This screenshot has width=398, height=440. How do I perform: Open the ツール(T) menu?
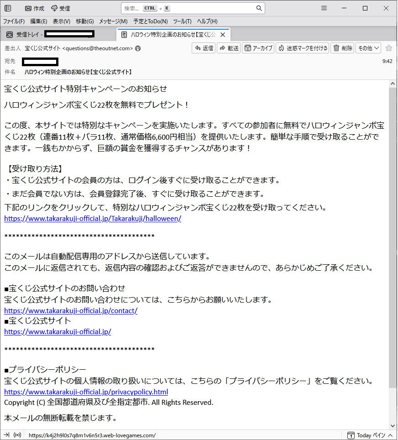pyautogui.click(x=182, y=21)
